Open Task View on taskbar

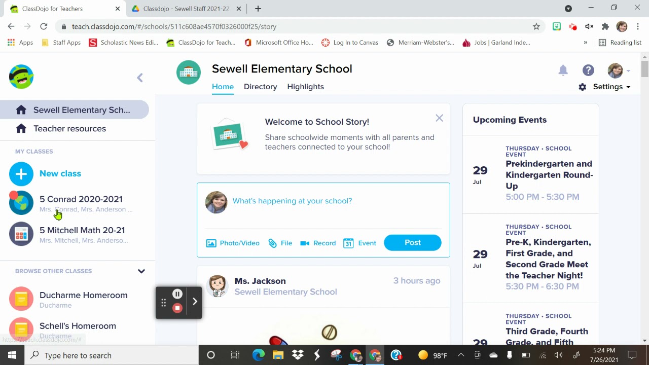[x=235, y=355]
